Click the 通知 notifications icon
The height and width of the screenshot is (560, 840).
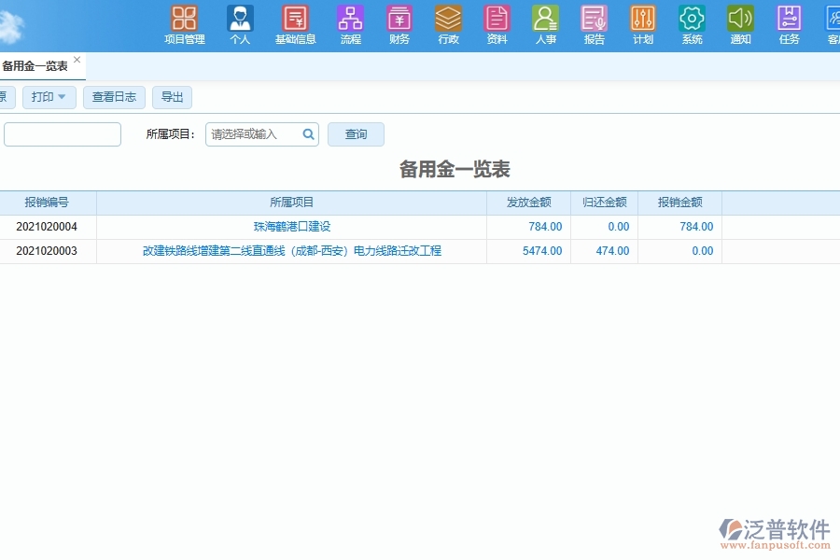point(739,25)
